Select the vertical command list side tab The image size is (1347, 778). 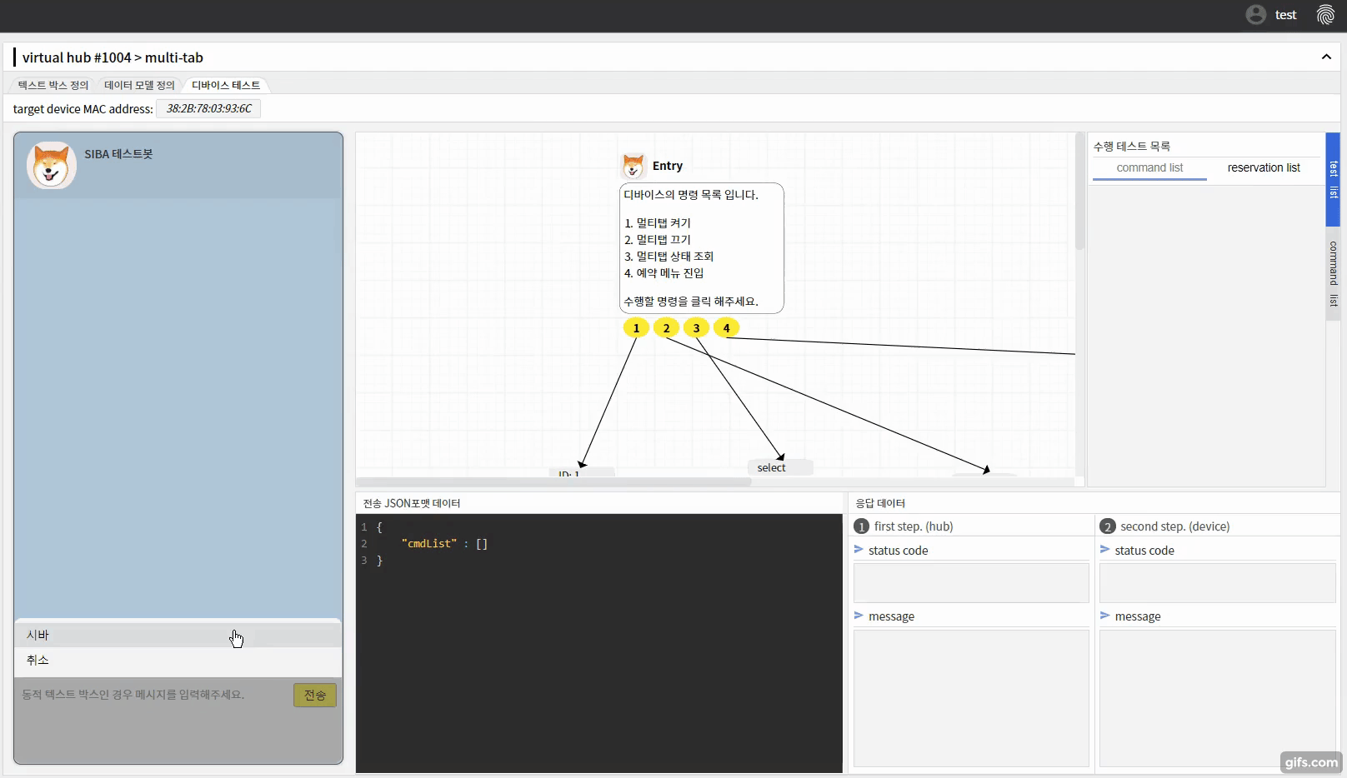1333,273
